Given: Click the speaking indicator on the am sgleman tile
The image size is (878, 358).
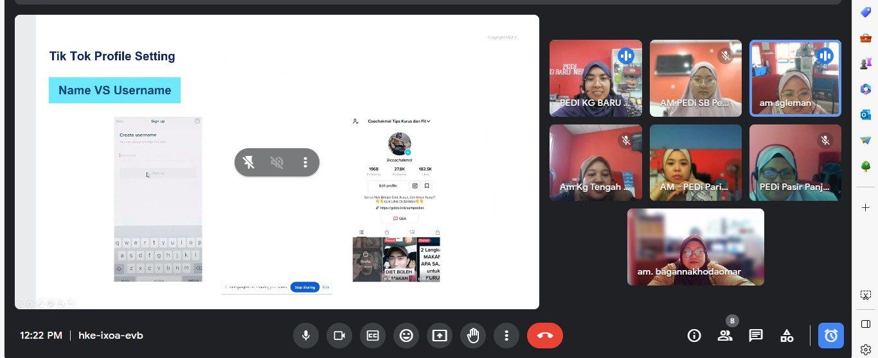Looking at the screenshot, I should 825,56.
